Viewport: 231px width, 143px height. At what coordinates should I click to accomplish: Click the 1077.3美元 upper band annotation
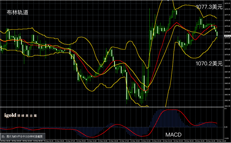[209, 7]
